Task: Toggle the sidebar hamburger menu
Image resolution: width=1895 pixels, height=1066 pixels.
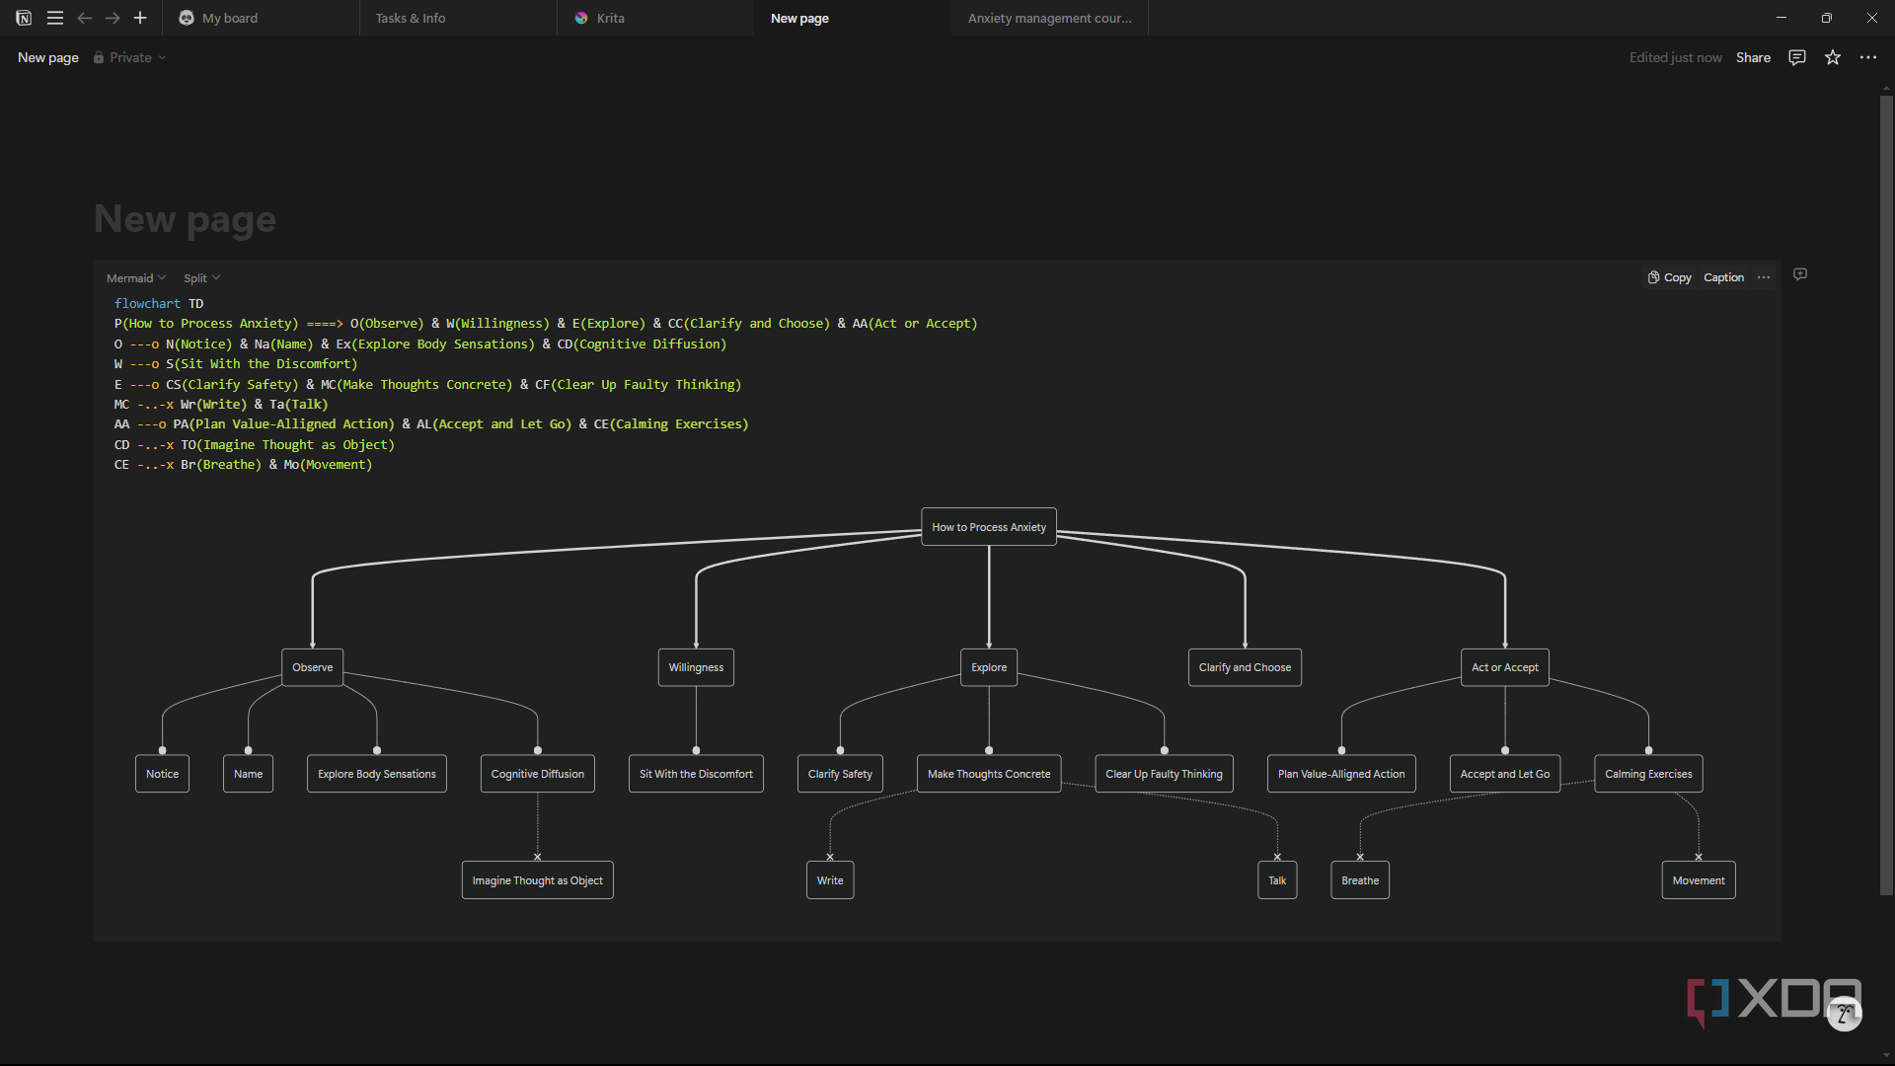Action: pyautogui.click(x=55, y=18)
